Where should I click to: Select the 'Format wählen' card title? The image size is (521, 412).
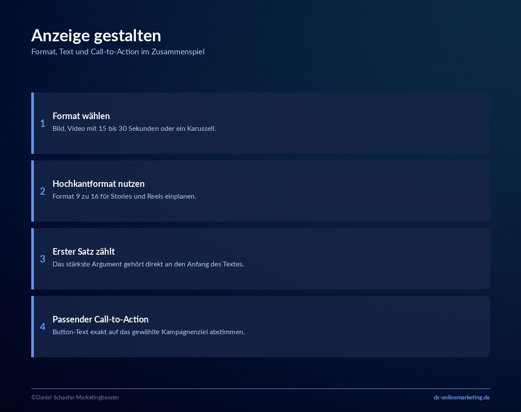point(81,116)
